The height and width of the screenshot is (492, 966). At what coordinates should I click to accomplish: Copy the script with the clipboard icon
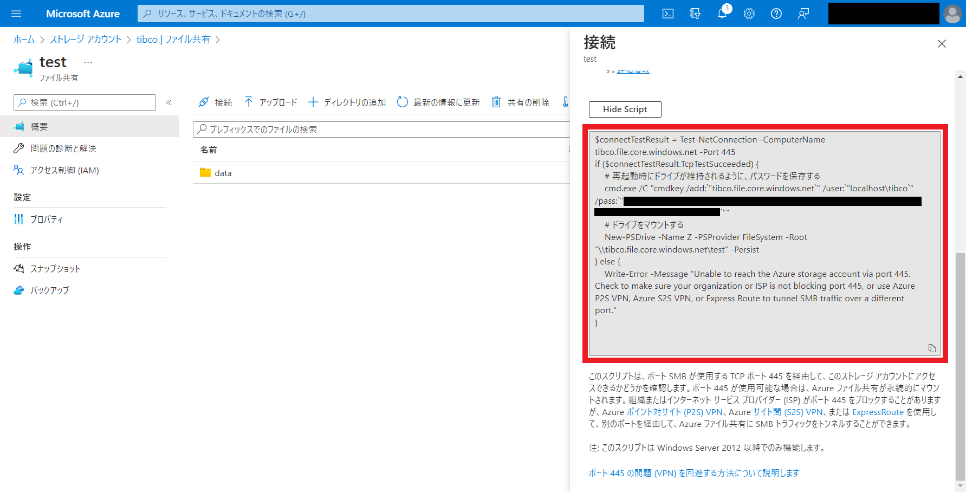click(932, 348)
